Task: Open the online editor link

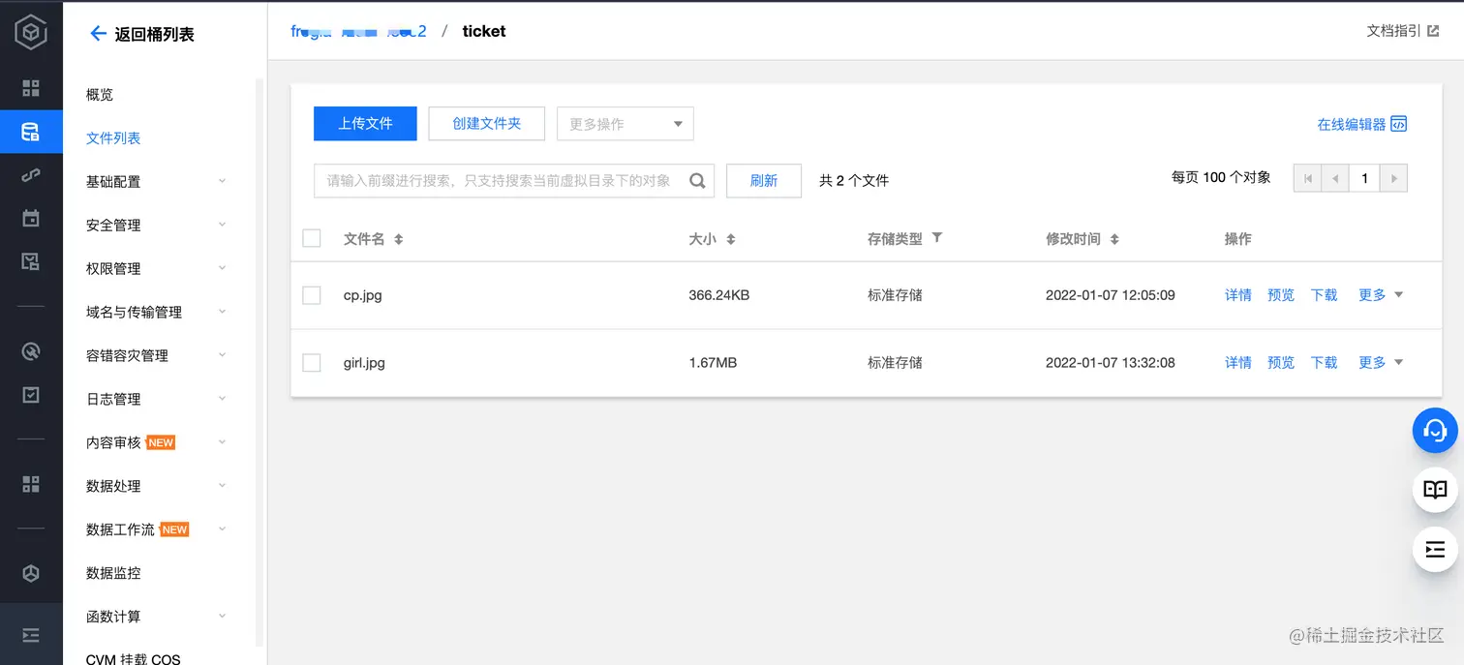Action: (1361, 124)
